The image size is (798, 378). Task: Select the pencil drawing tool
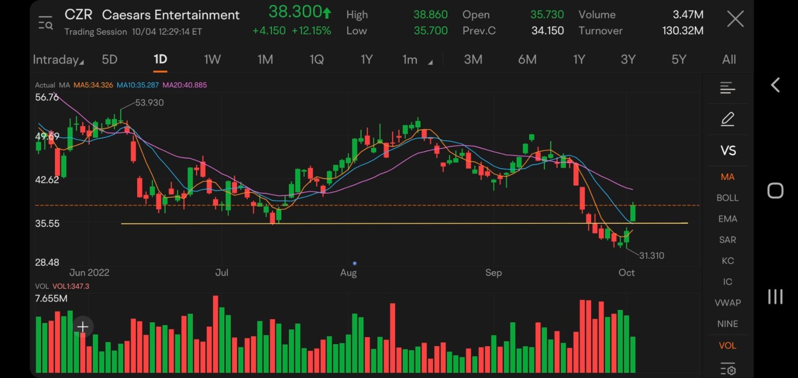(728, 119)
